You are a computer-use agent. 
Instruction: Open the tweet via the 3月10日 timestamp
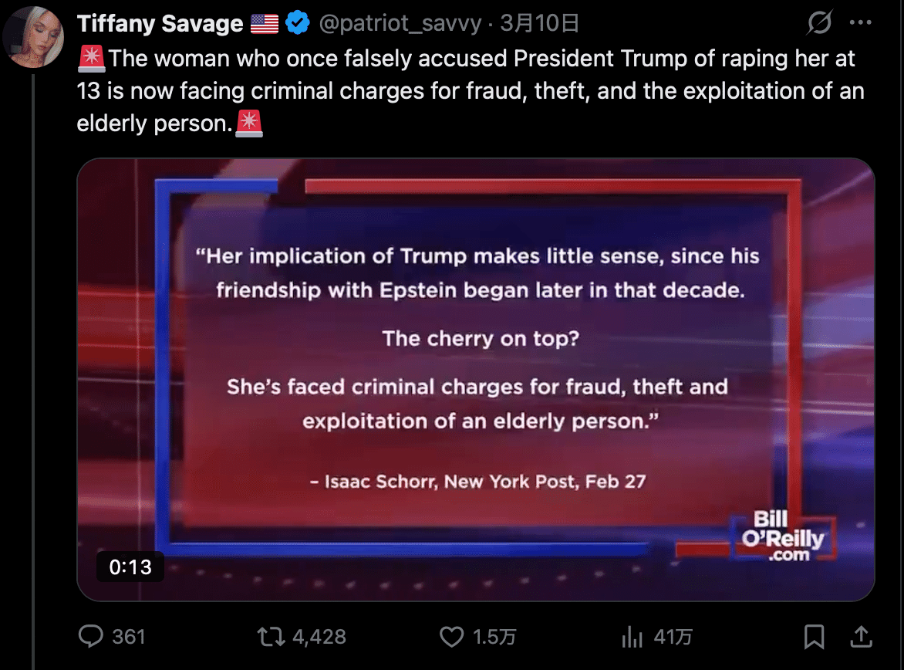tap(540, 24)
